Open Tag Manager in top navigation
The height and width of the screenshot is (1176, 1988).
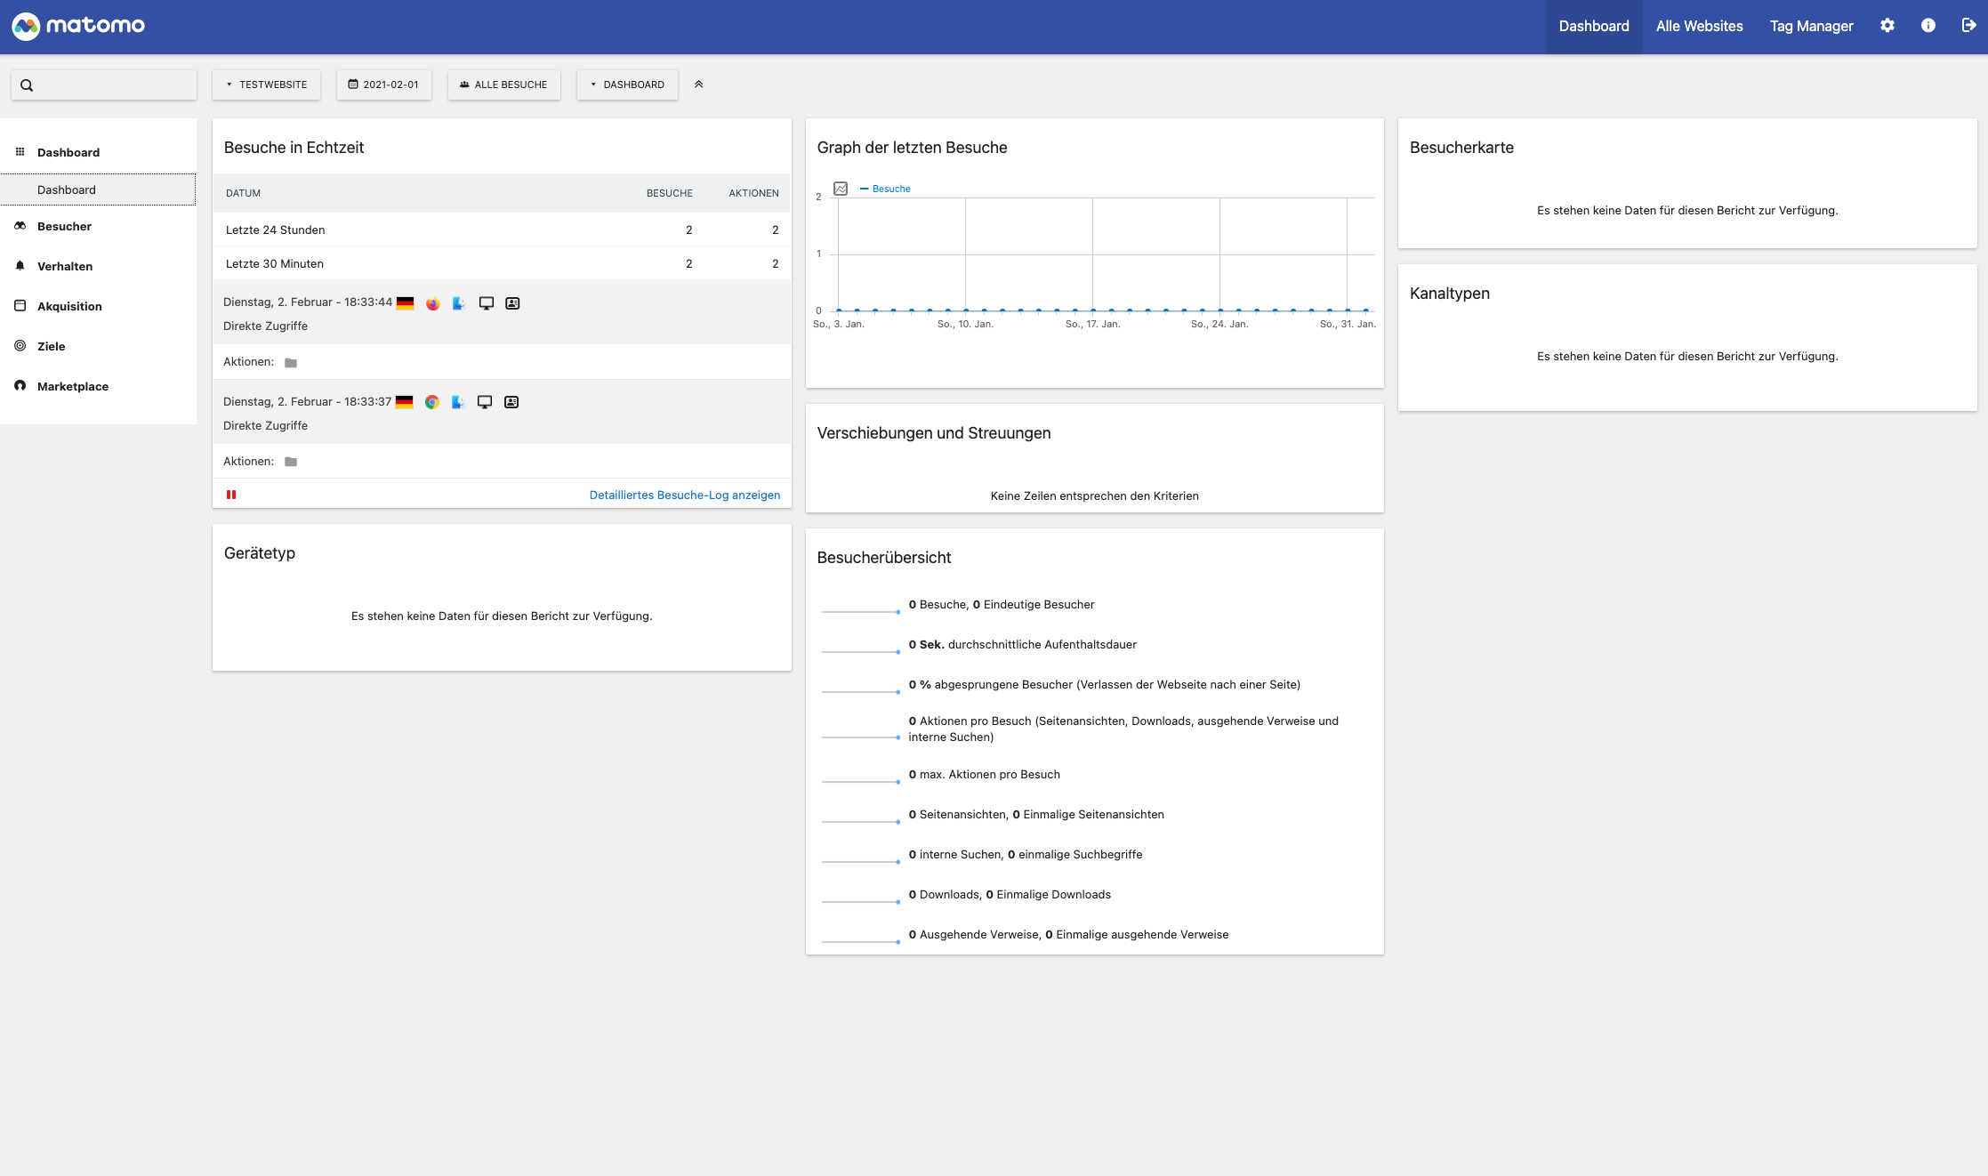pyautogui.click(x=1812, y=27)
